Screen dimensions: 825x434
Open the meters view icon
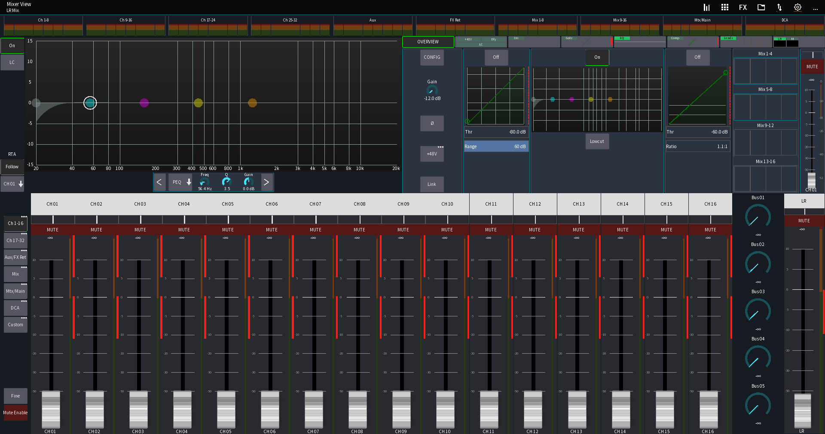click(x=706, y=7)
